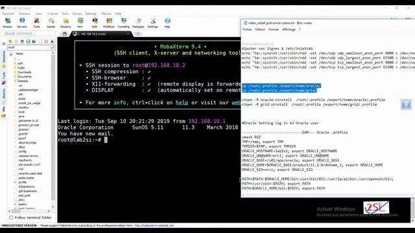Screen dimensions: 415x233
Task: Click the help link in terminal banner
Action: pos(182,102)
